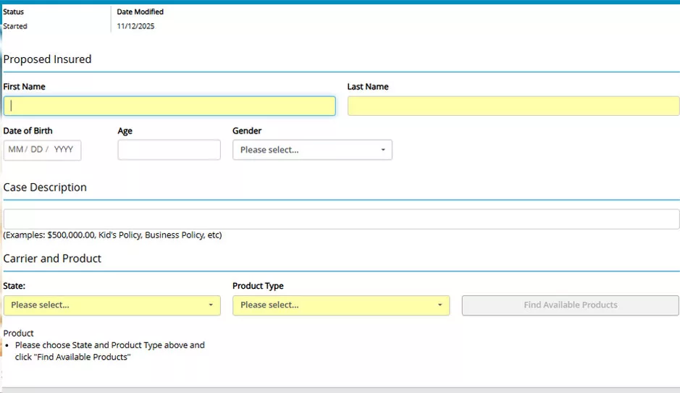Click the First Name input field

click(169, 106)
